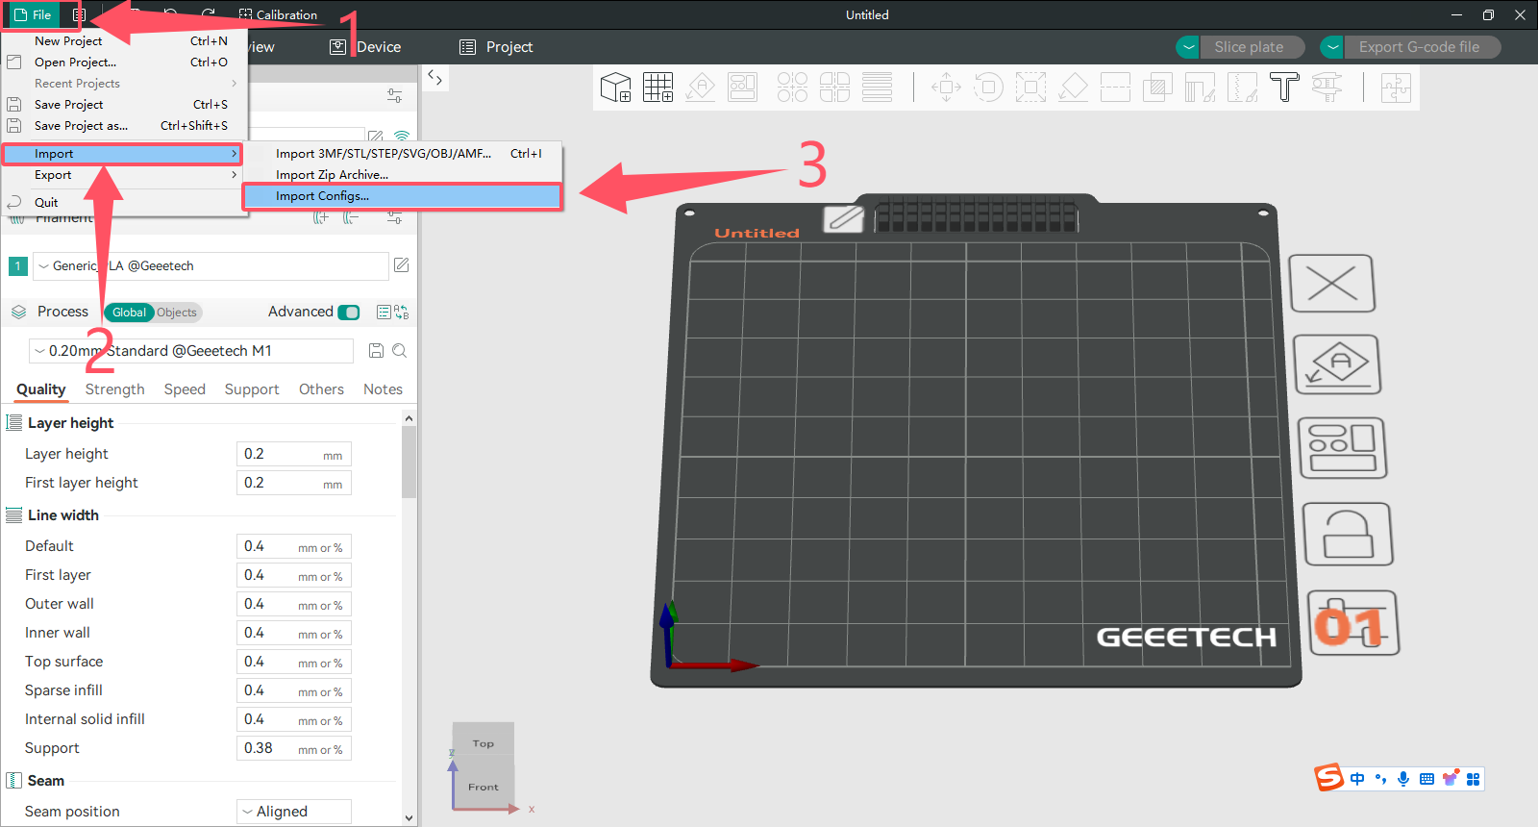Choose Import Zip Archive menu item
The width and height of the screenshot is (1538, 827).
[403, 175]
